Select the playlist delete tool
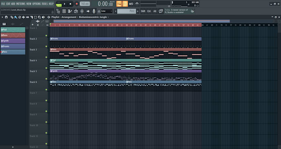Viewport: 281px width, 149px height. pos(20,17)
